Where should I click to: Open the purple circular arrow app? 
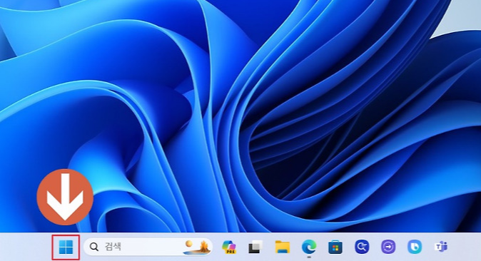tap(388, 247)
